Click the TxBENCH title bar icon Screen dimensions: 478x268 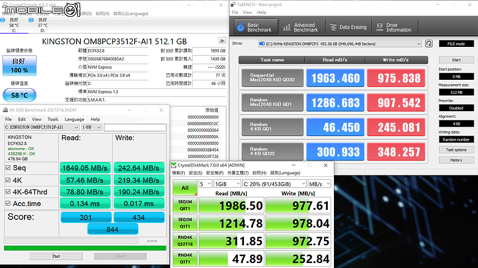233,4
